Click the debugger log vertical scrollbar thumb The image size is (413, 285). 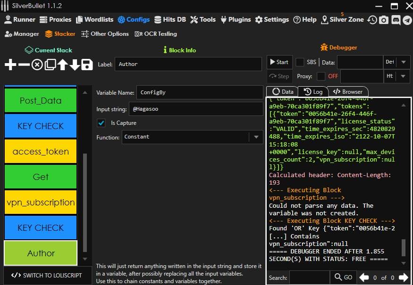tap(404, 247)
